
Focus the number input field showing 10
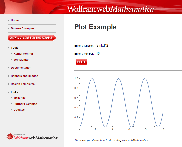click(121, 54)
